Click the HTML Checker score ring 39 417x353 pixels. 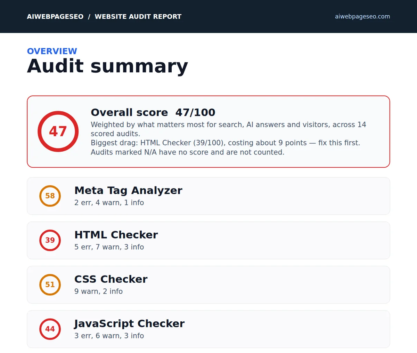pyautogui.click(x=50, y=240)
